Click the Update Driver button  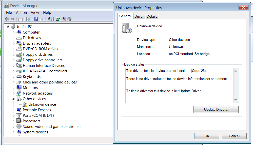(216, 109)
